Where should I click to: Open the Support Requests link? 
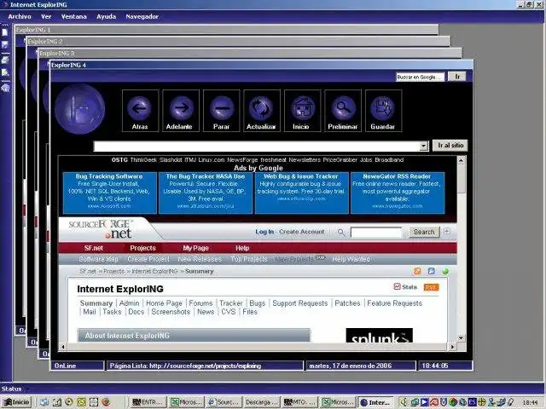tap(299, 303)
